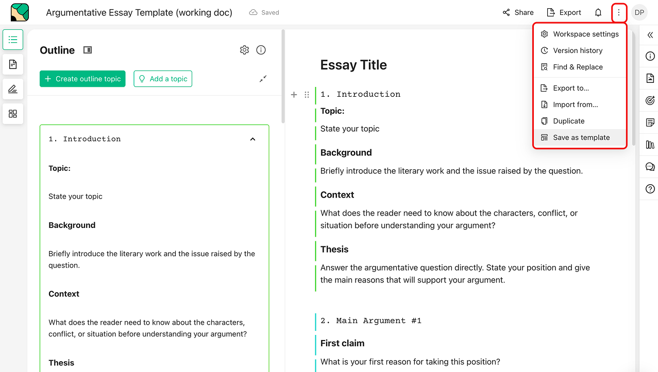Click plus add block icon beside 1. Introduction
This screenshot has width=658, height=372.
(294, 95)
